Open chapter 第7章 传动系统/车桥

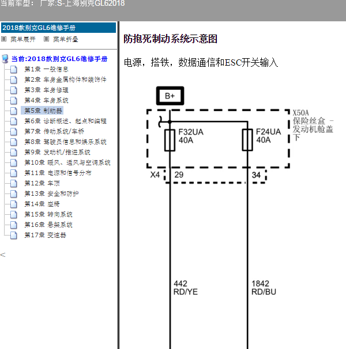tap(54, 131)
